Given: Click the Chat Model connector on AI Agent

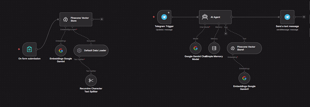Looking at the screenshot, I should (x=205, y=24).
